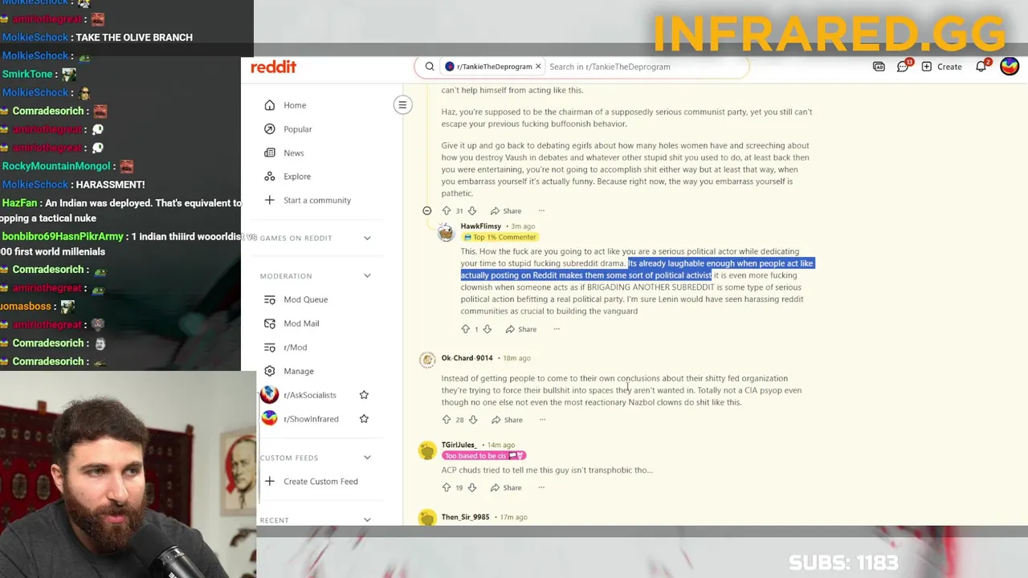The height and width of the screenshot is (578, 1028).
Task: Collapse the Games on Reddit section
Action: point(367,238)
